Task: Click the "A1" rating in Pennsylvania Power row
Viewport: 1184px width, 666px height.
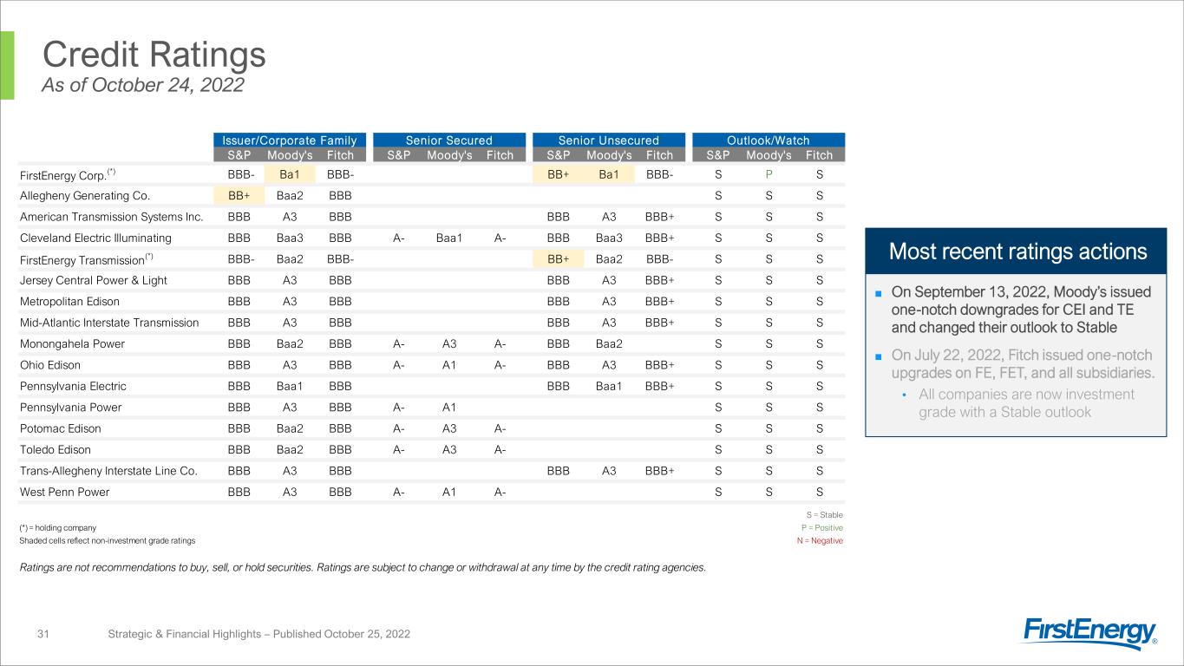Action: 449,408
